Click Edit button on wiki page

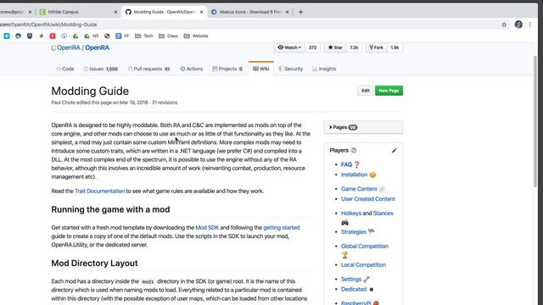coord(366,91)
